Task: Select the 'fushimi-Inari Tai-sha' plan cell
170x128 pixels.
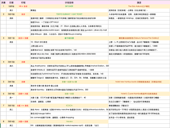Action: point(69,74)
